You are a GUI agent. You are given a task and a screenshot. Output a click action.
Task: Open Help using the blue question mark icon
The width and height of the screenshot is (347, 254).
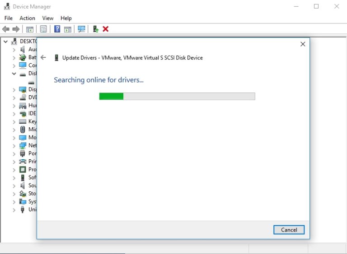coord(57,29)
